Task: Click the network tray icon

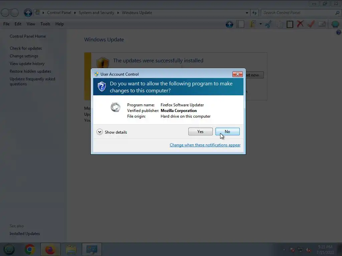Action: coord(300,250)
